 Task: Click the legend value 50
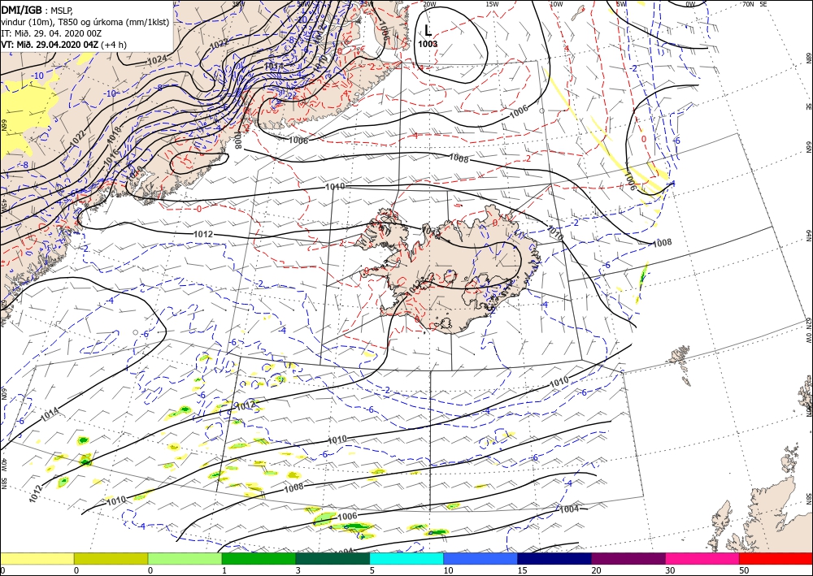coord(742,571)
